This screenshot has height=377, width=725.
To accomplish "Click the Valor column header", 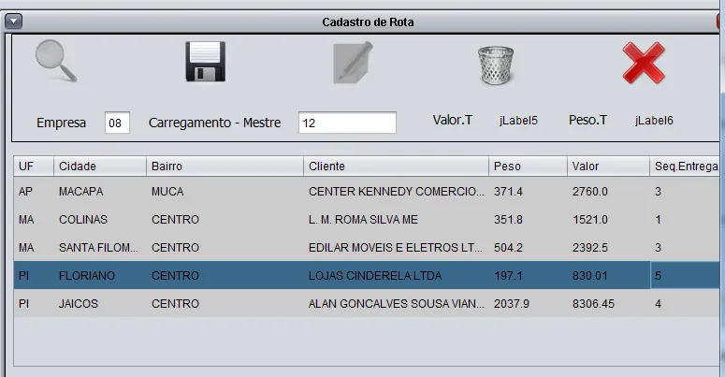I will [607, 167].
